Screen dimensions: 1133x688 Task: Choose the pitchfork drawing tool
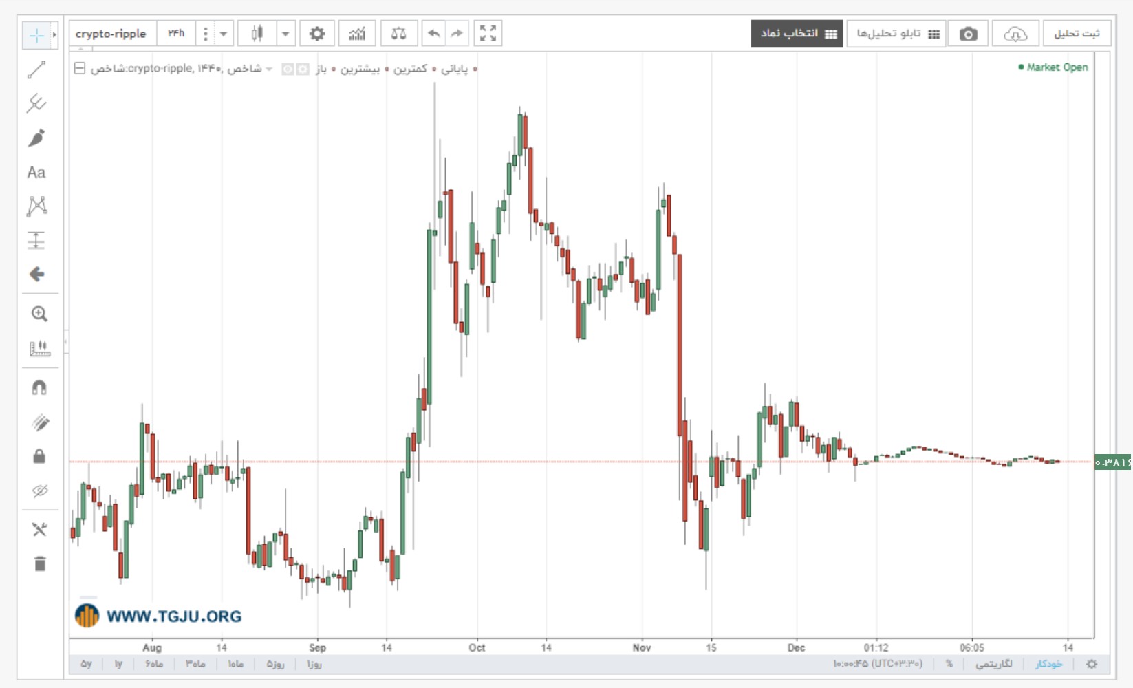coord(36,104)
